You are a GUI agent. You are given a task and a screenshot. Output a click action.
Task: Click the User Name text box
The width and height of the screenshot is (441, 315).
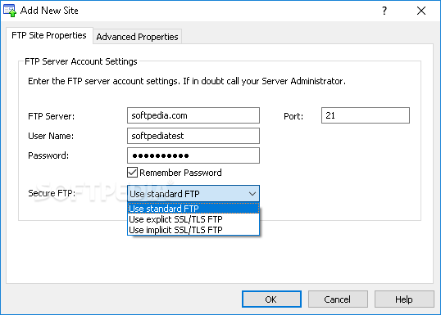(x=193, y=136)
